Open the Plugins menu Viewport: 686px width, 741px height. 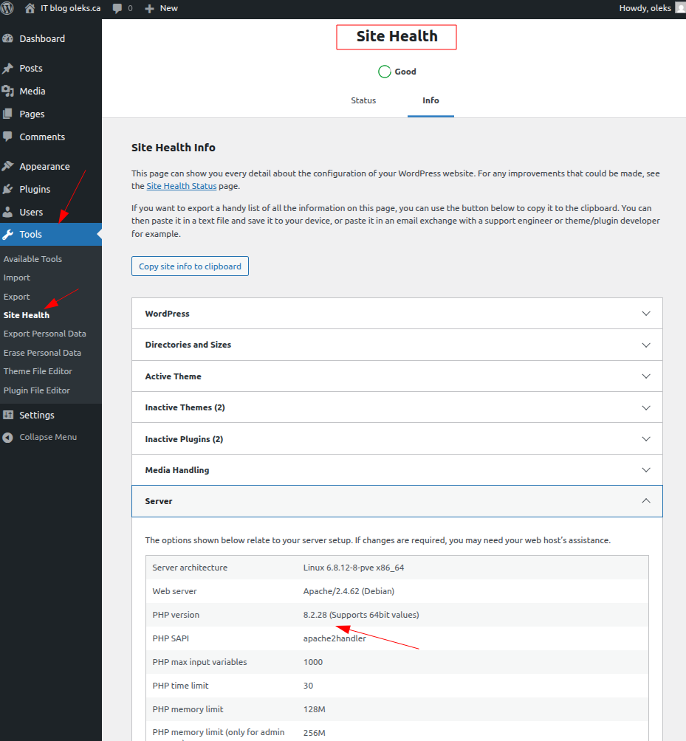pos(35,189)
